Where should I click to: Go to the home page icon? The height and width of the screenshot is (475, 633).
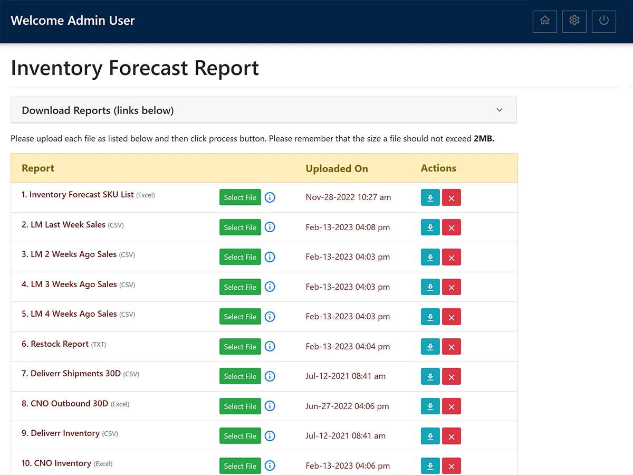pos(545,21)
